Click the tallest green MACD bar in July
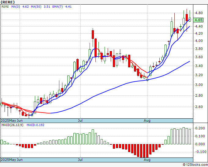208x167 pixels. point(93,137)
